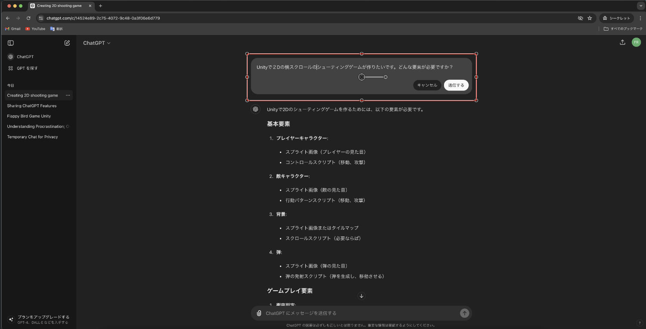The width and height of the screenshot is (646, 329).
Task: Click the 背景 list item
Action: click(281, 214)
